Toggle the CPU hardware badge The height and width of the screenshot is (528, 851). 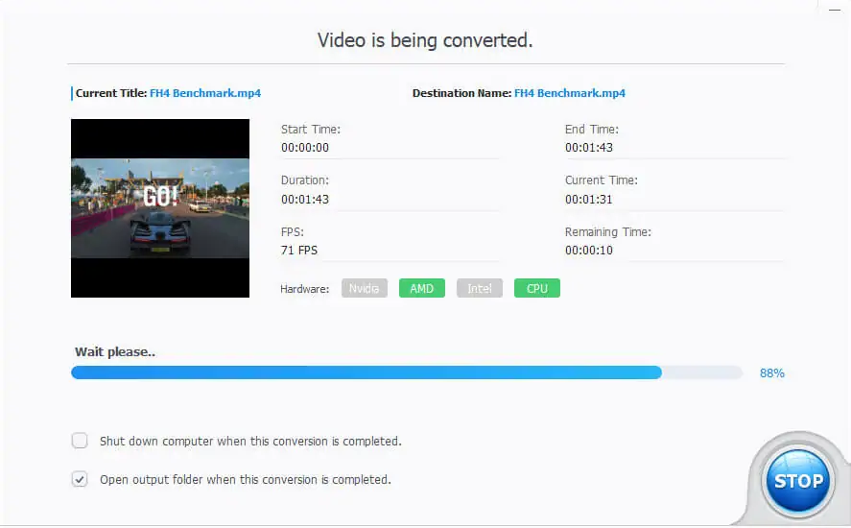tap(537, 288)
